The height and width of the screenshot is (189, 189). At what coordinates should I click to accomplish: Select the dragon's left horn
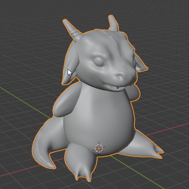click(72, 30)
